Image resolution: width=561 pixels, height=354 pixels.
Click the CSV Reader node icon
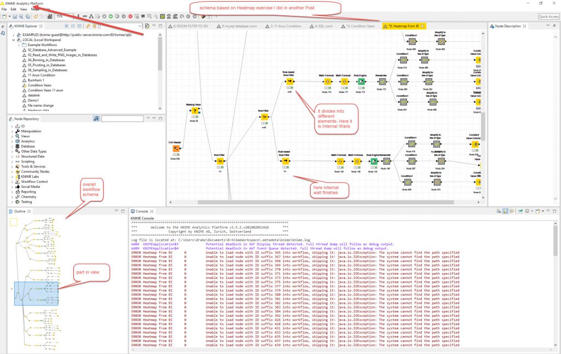tap(176, 148)
